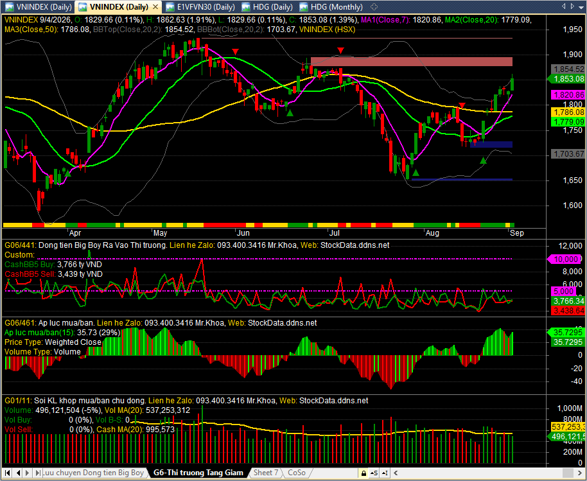
Task: Click the yellow 537,253 volume MA label
Action: tap(568, 426)
